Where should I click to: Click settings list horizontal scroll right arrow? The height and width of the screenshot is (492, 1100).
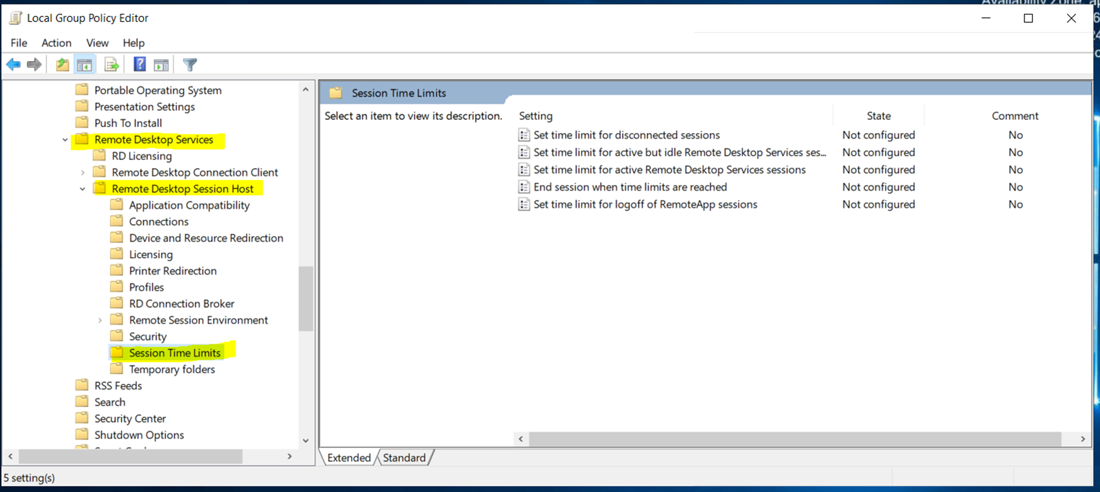pos(1082,439)
